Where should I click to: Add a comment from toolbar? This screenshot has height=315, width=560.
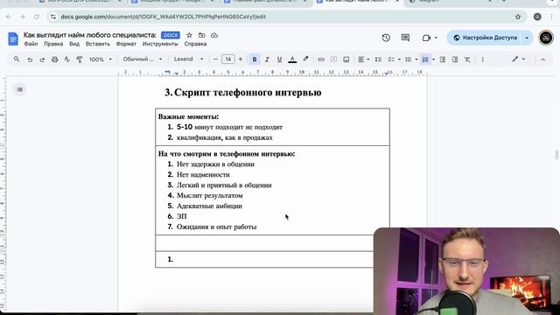pyautogui.click(x=333, y=59)
